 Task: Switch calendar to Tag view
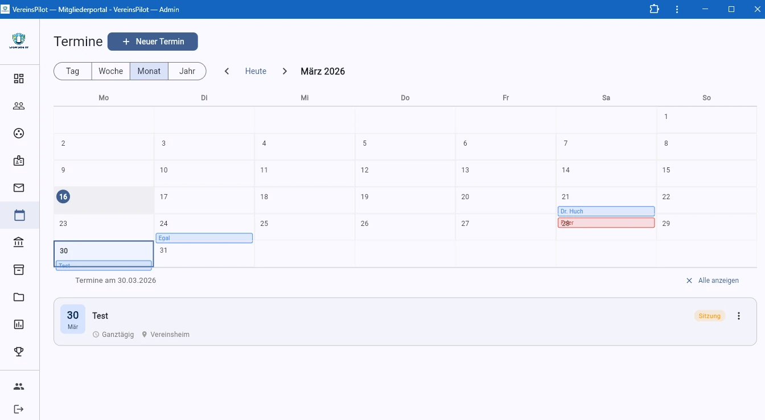73,71
